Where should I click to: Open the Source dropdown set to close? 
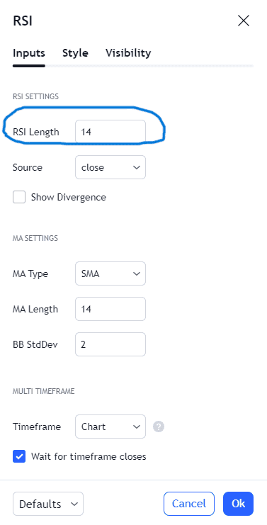[110, 167]
